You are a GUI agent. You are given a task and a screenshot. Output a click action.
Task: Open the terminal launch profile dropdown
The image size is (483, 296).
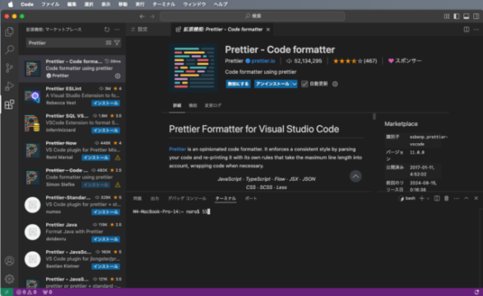point(428,199)
